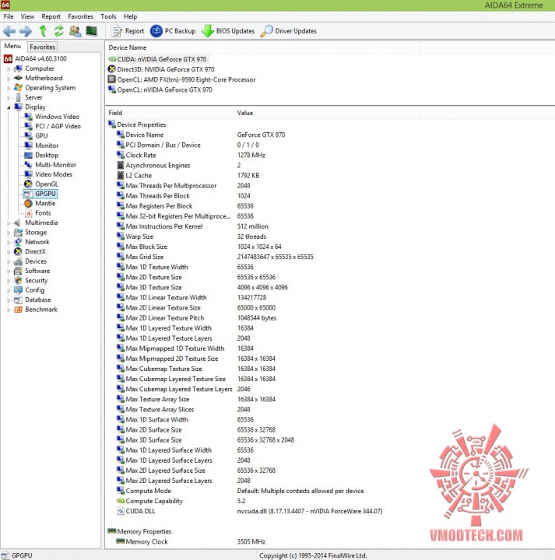Open Driver Updates
Image resolution: width=555 pixels, height=560 pixels.
[x=289, y=31]
